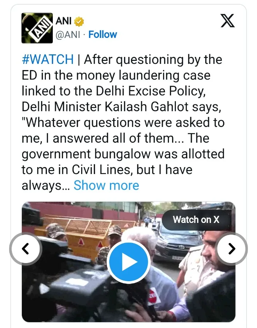
Task: Expand tweet with Show more
Action: (106, 185)
